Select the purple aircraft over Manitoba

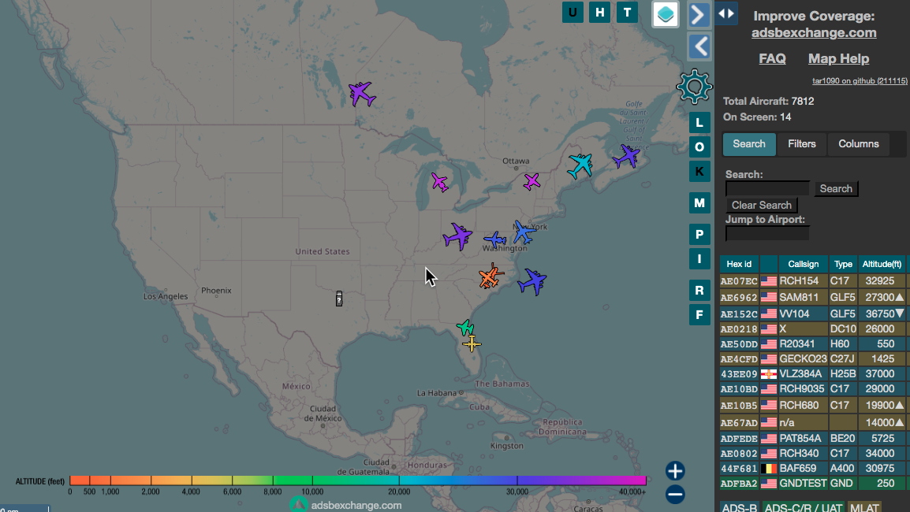(362, 94)
